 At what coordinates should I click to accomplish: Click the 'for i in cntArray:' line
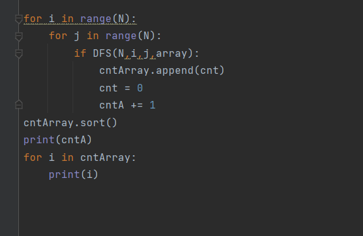80,158
